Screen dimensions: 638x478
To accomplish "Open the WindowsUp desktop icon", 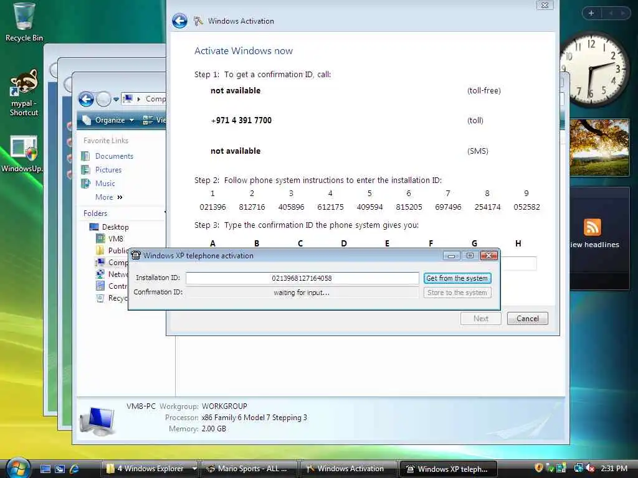I will click(x=22, y=154).
